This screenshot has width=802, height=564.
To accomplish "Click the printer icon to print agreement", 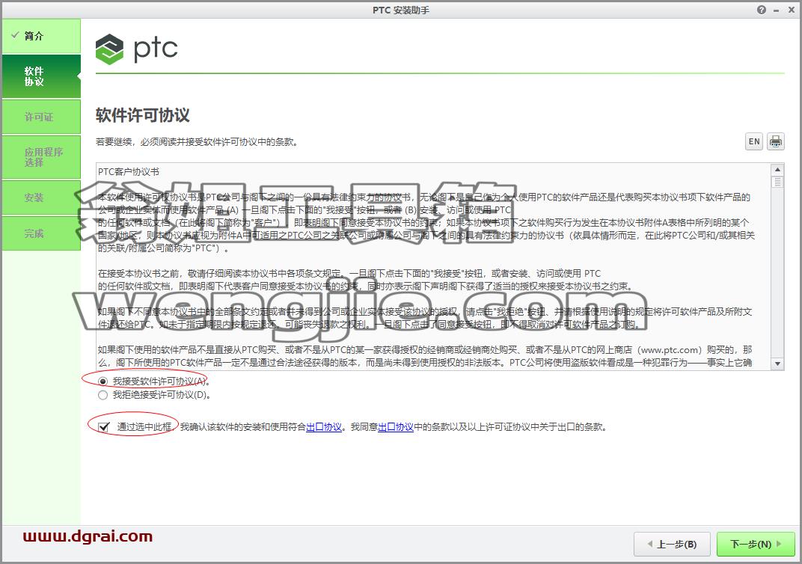I will pyautogui.click(x=775, y=141).
